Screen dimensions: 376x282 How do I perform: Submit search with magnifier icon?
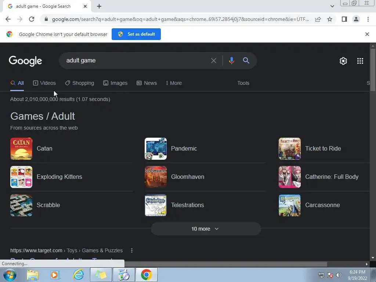click(246, 61)
